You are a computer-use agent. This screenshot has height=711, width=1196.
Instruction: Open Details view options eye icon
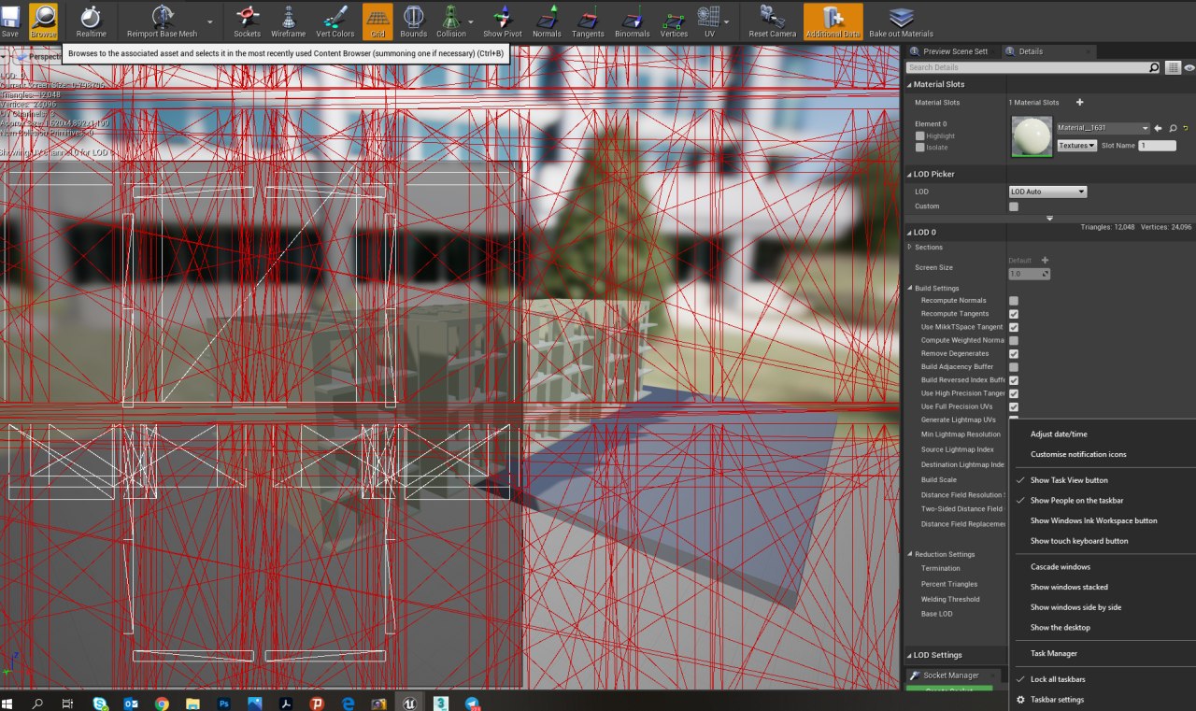coord(1189,67)
